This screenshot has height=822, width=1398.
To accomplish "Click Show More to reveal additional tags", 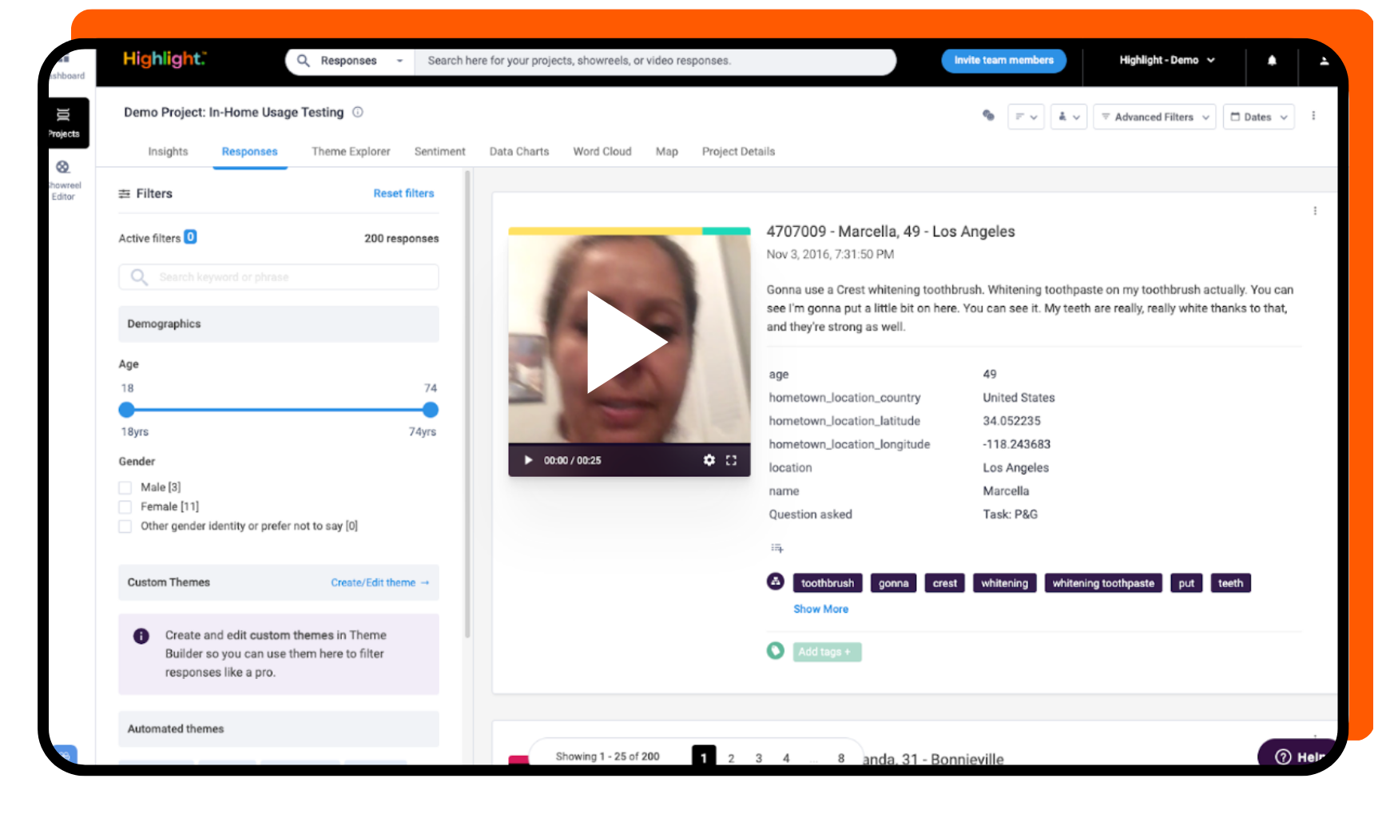I will 820,609.
